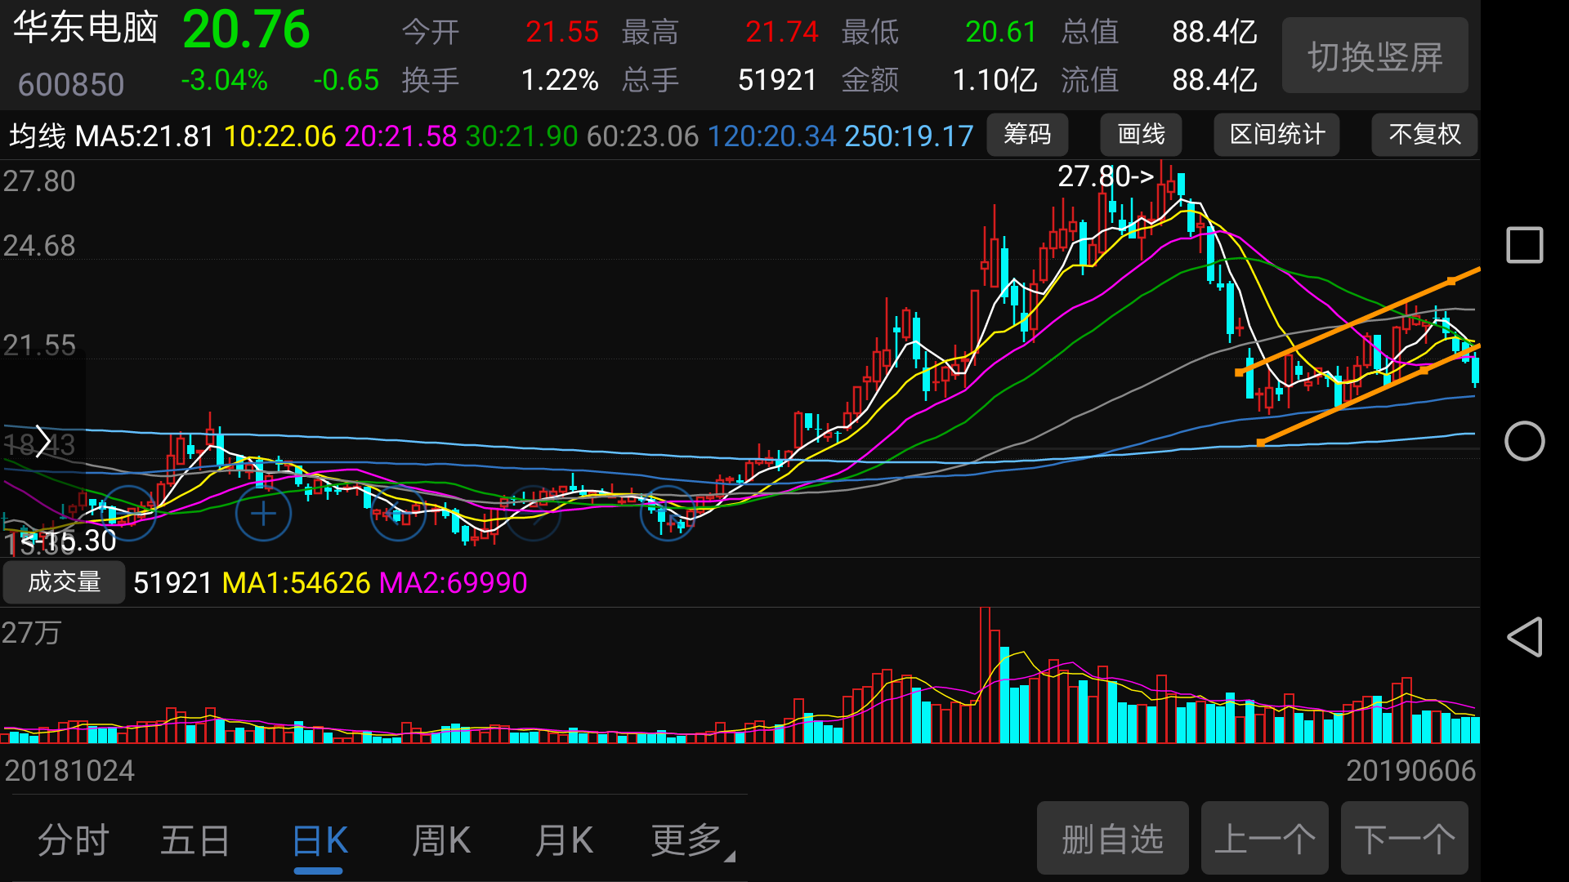
Task: Go to next stock with 下一个
Action: 1404,839
